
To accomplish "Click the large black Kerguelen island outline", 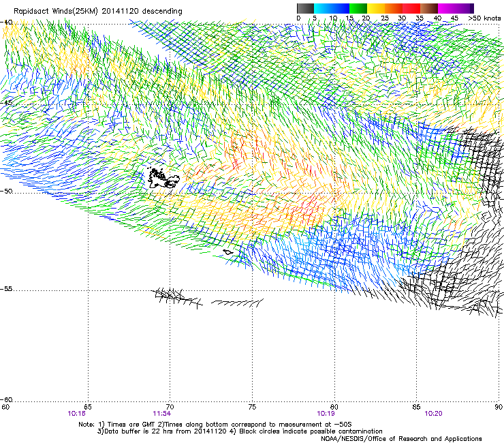I will (x=163, y=179).
